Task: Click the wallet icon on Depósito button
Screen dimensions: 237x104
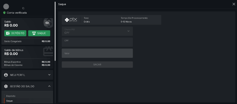Action: coord(8,33)
